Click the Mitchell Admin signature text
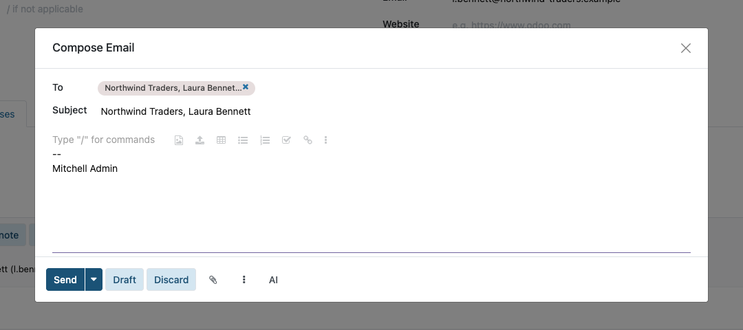743x330 pixels. click(x=85, y=168)
